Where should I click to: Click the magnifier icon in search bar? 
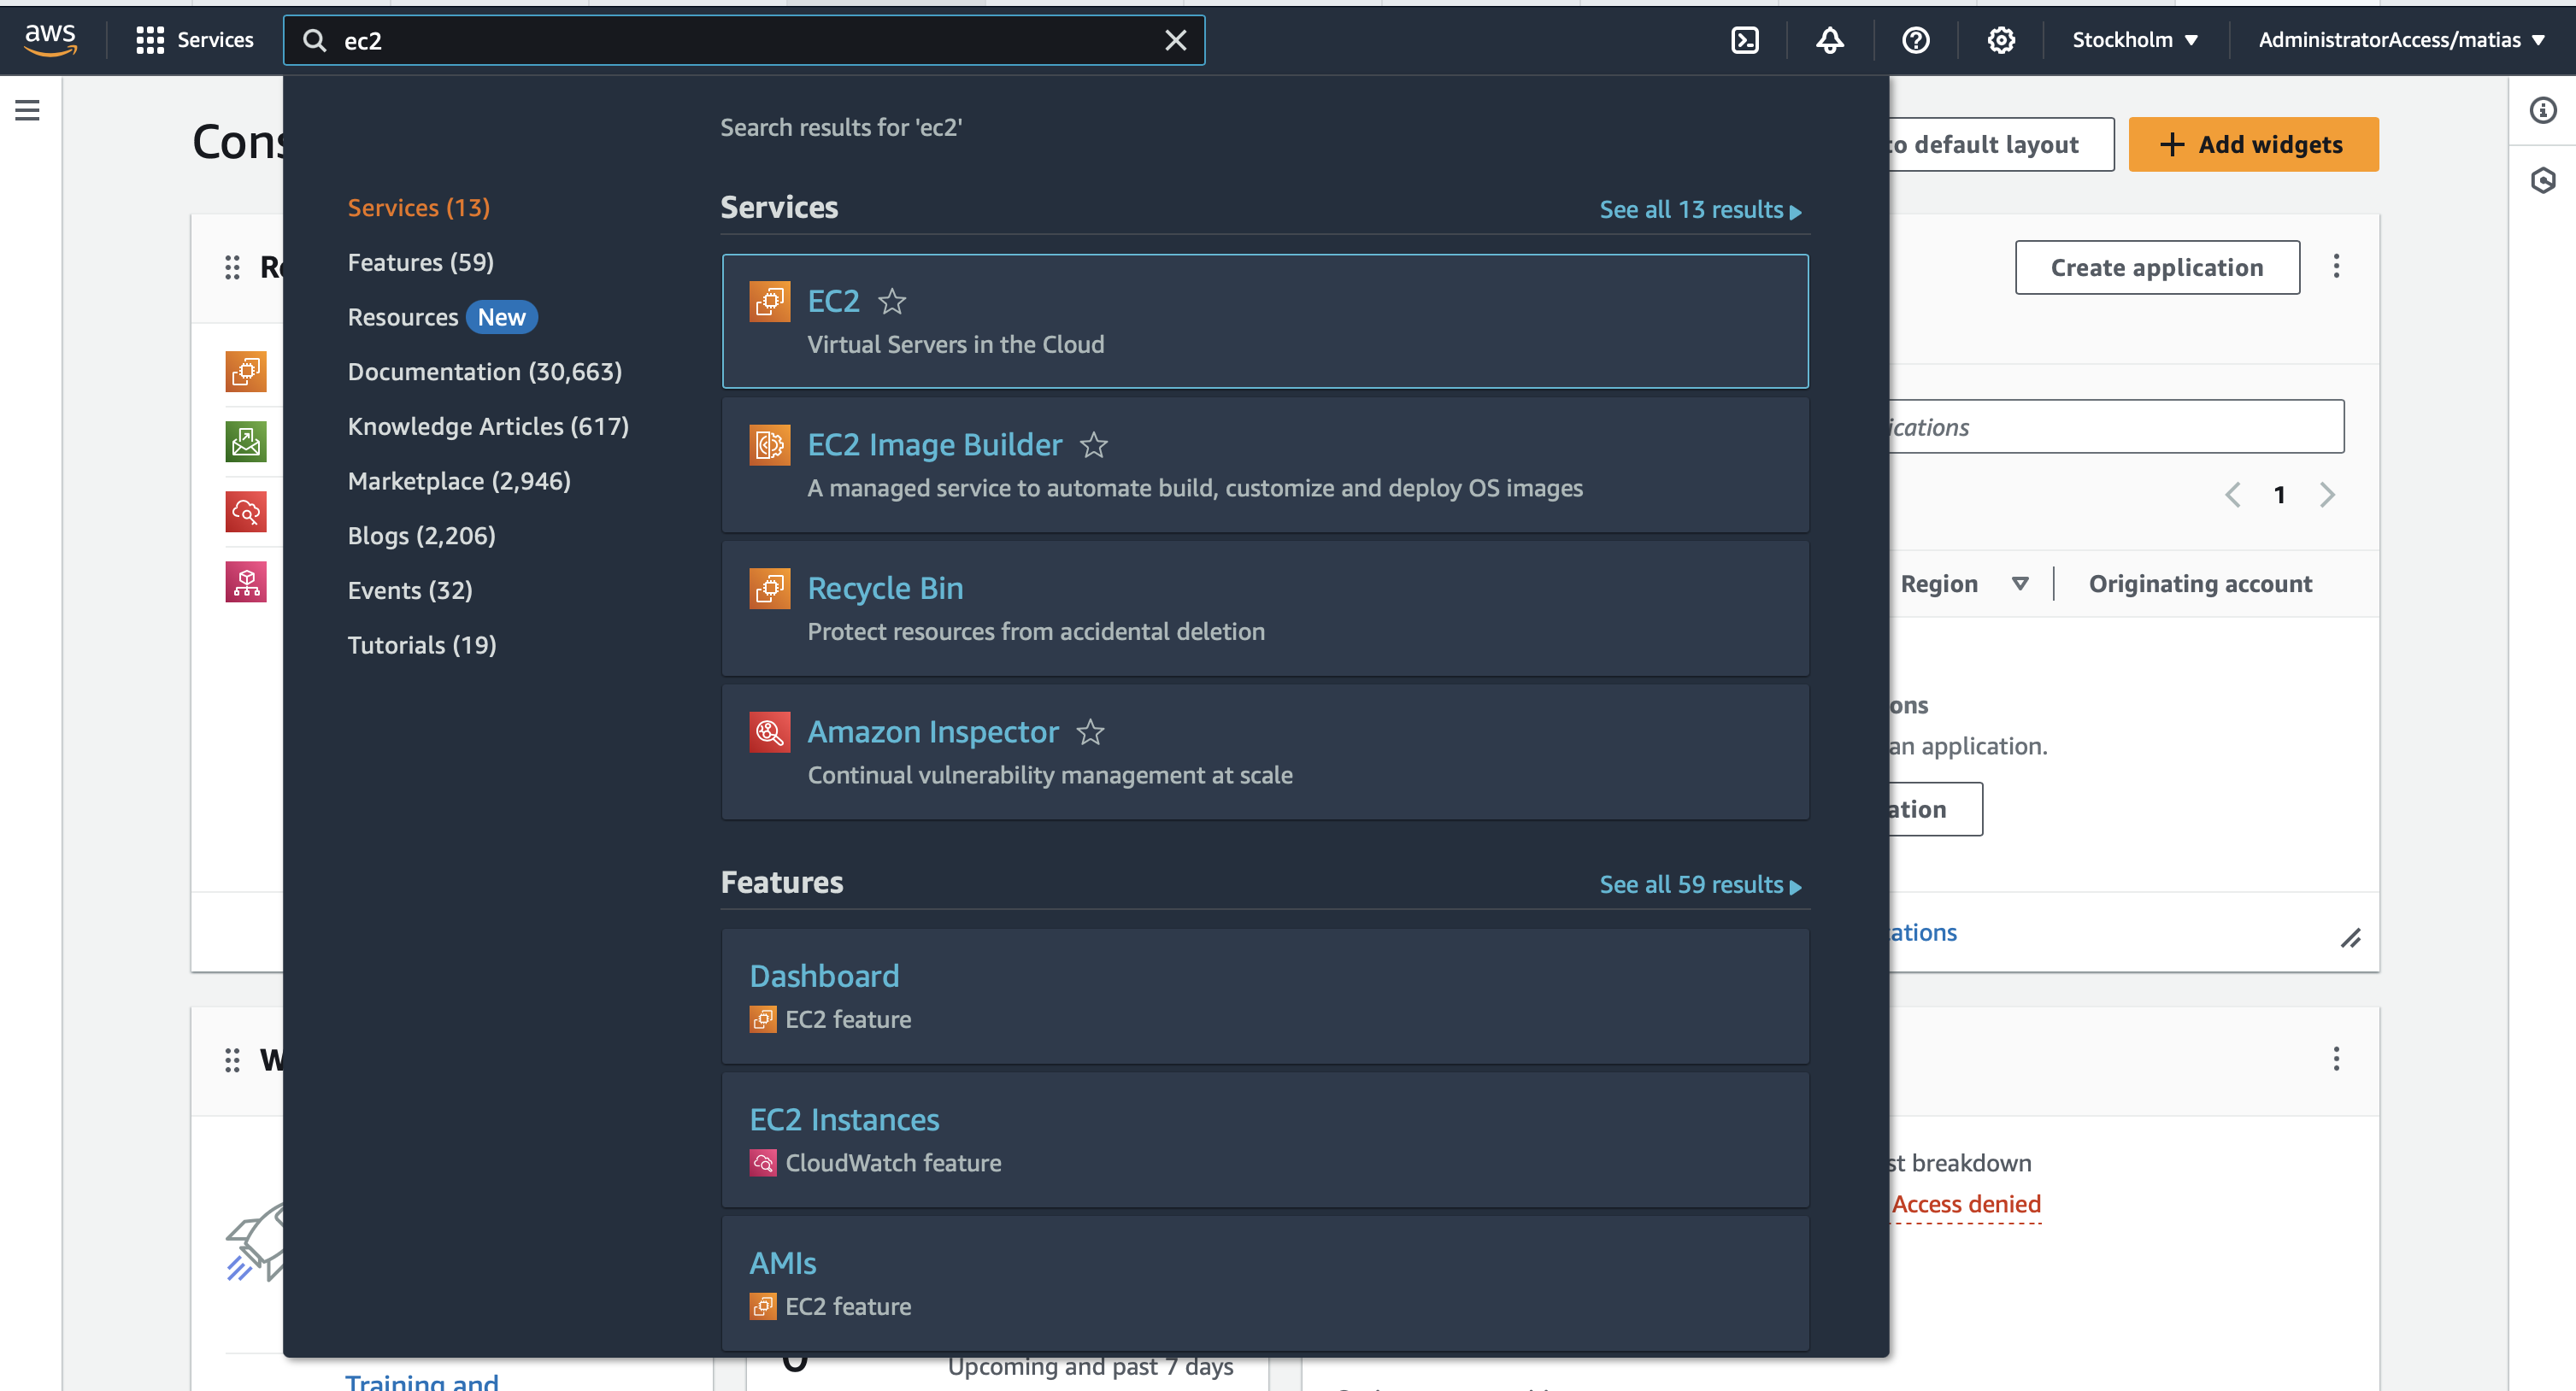314,40
